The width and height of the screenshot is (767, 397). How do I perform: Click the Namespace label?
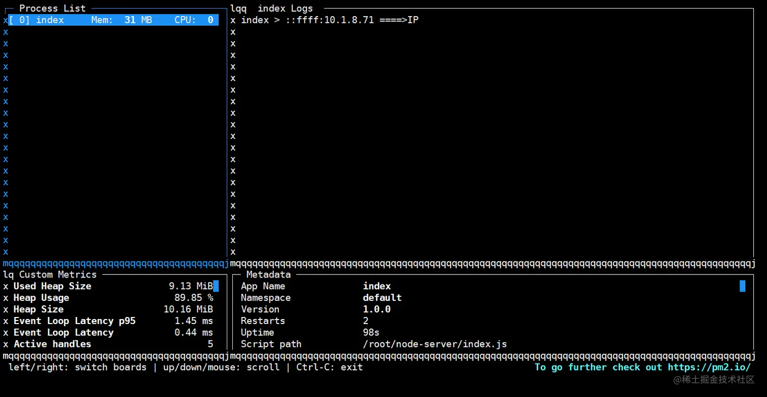[266, 298]
